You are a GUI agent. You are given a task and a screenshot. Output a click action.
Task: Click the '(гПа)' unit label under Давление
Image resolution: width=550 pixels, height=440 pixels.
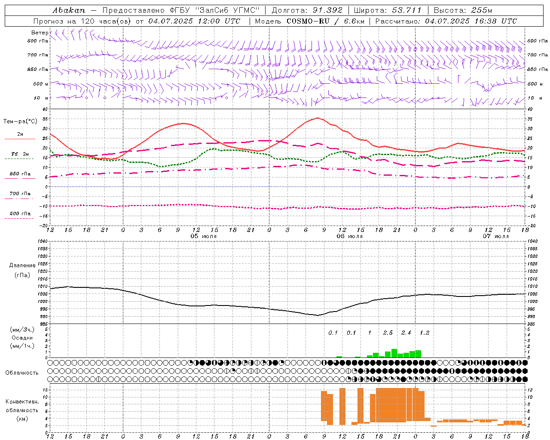pyautogui.click(x=22, y=275)
